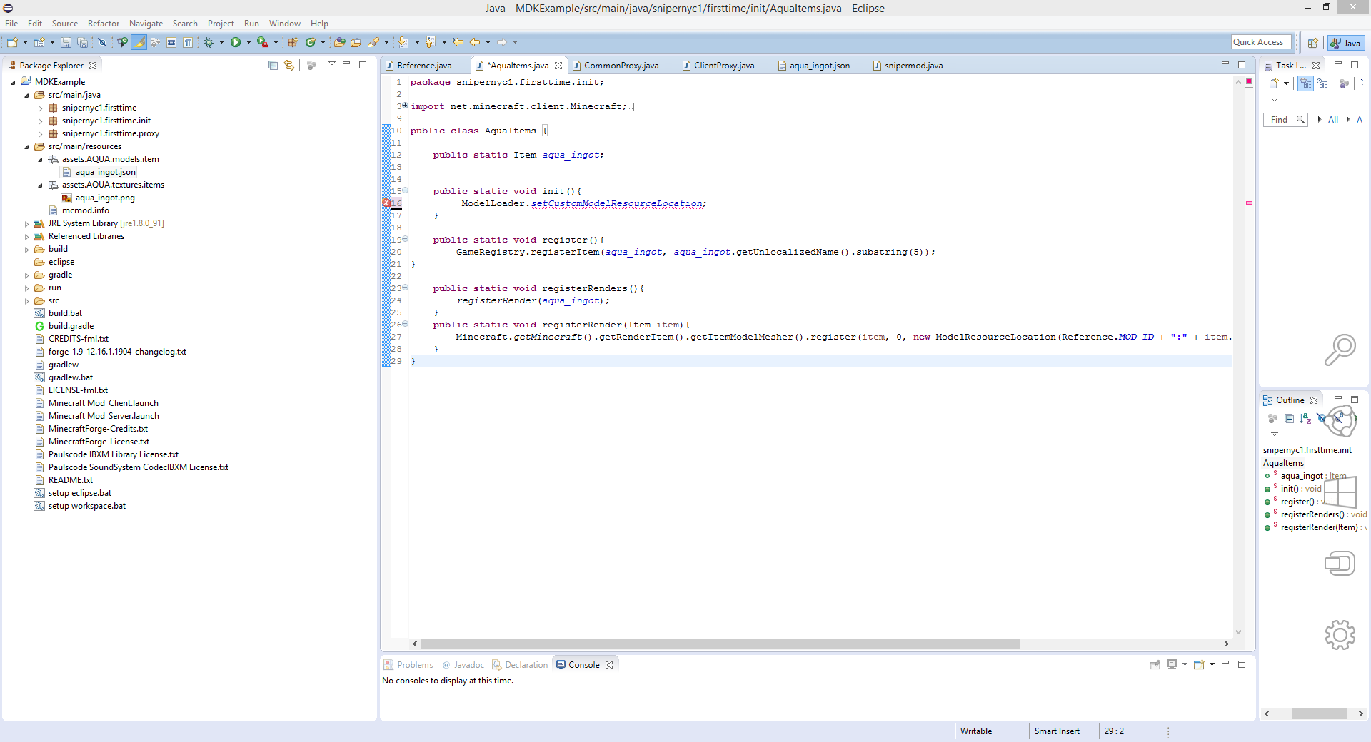Click the All link in Task List

click(1332, 120)
